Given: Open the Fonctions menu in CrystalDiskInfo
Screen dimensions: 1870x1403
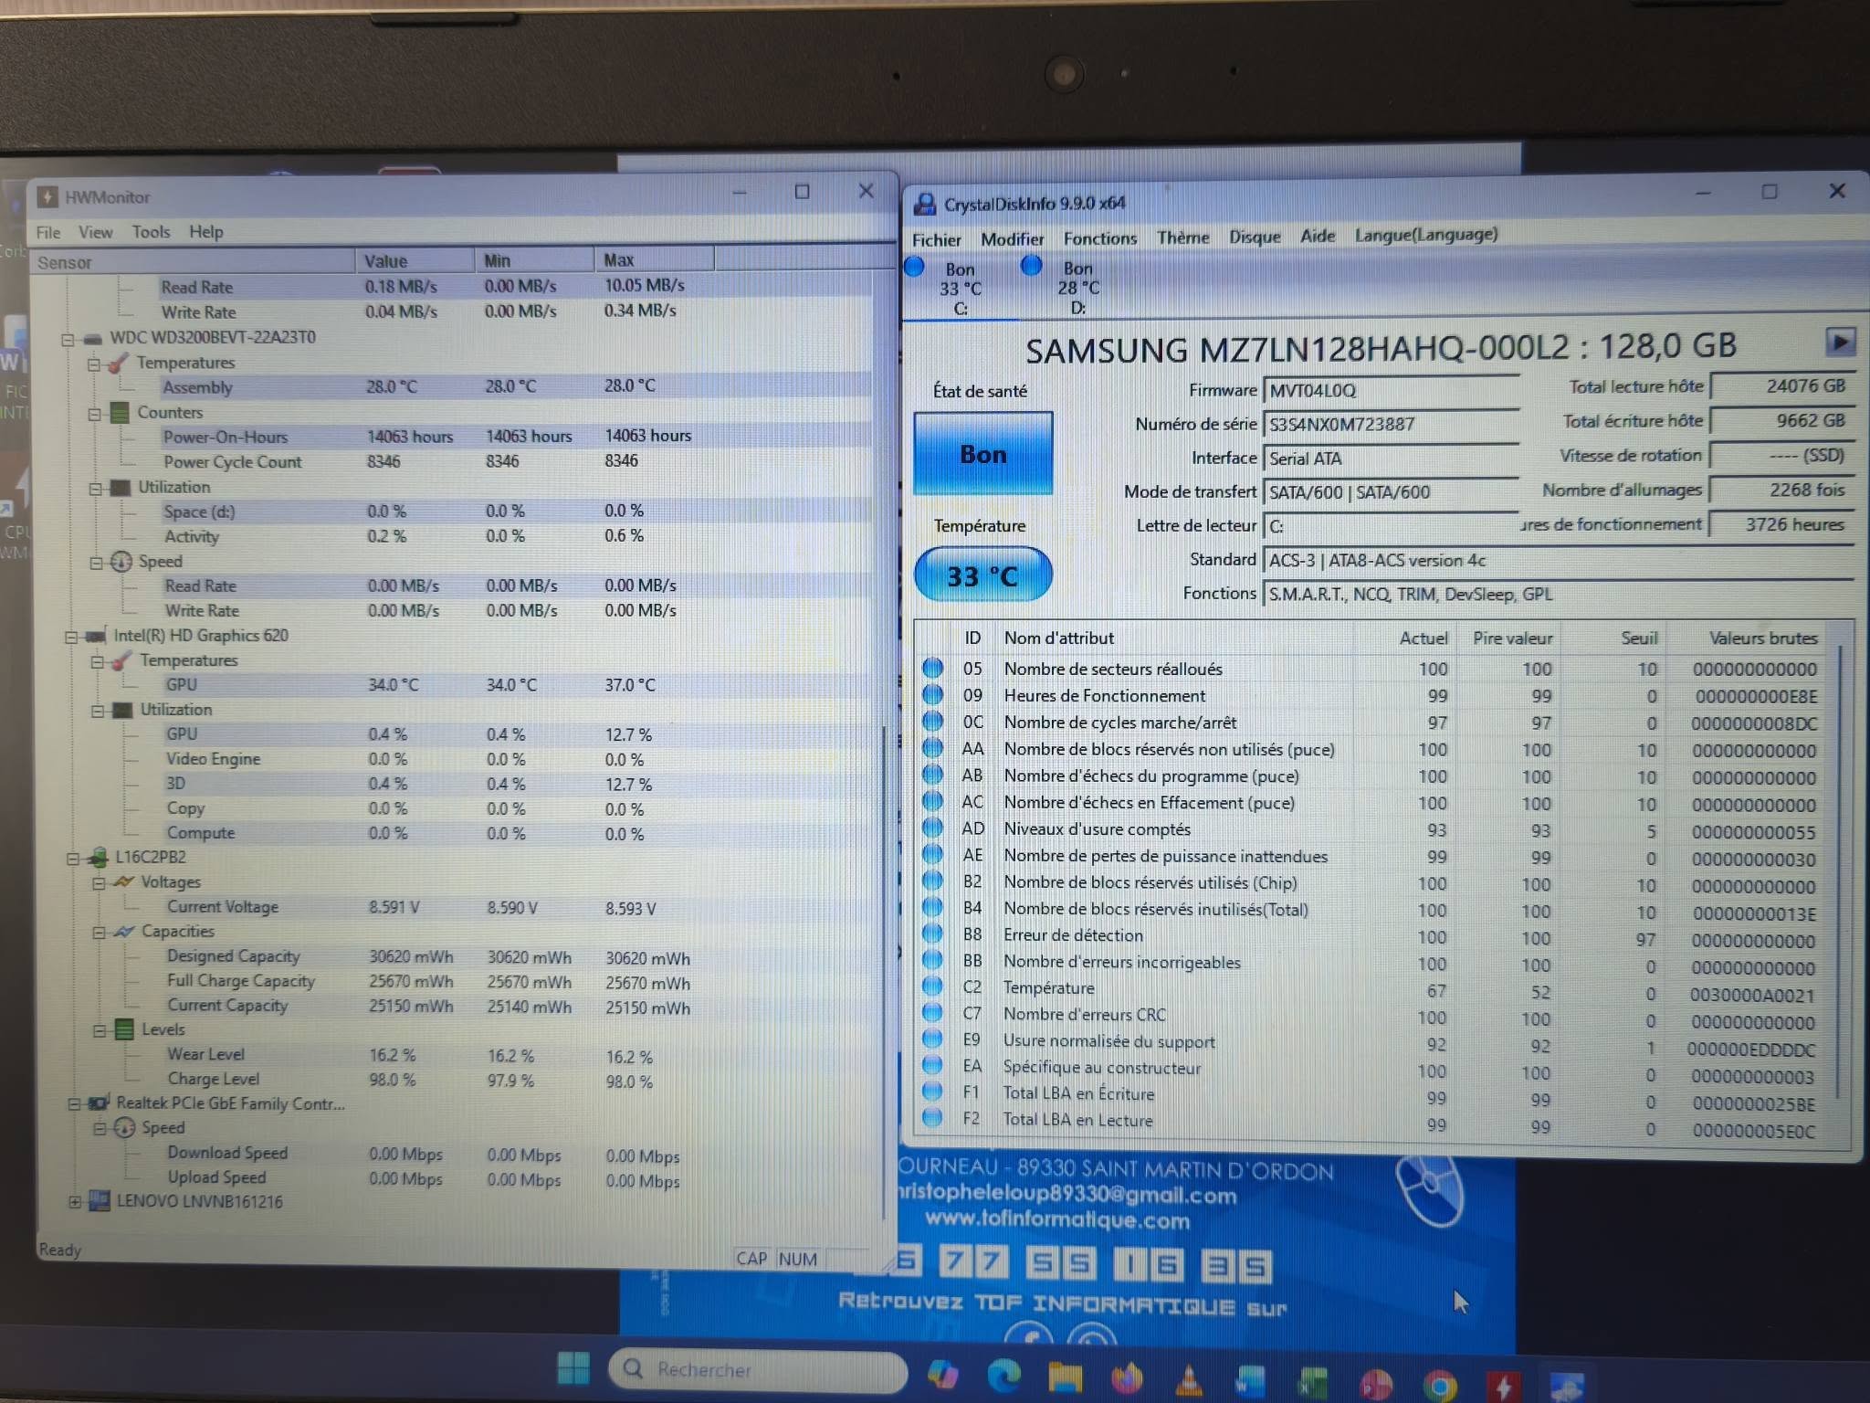Looking at the screenshot, I should click(x=1100, y=238).
